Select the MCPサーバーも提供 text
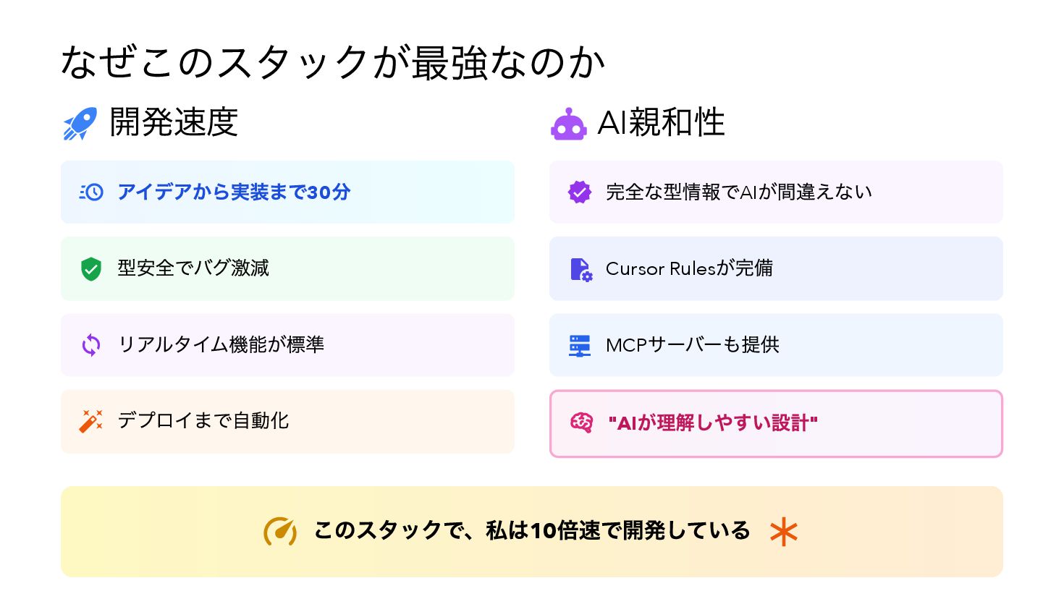1064x599 pixels. coord(692,345)
